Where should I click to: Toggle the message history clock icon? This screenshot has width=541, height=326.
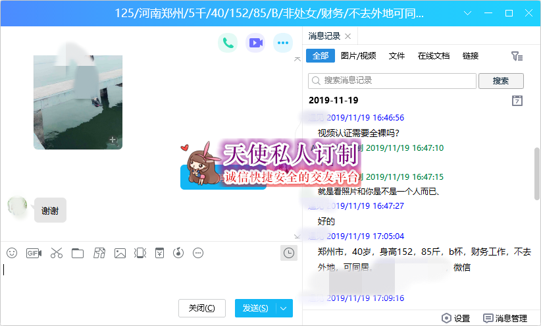288,253
